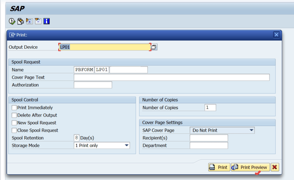Image resolution: width=294 pixels, height=180 pixels.
Task: Click the Spool Request section header
Action: 142,62
